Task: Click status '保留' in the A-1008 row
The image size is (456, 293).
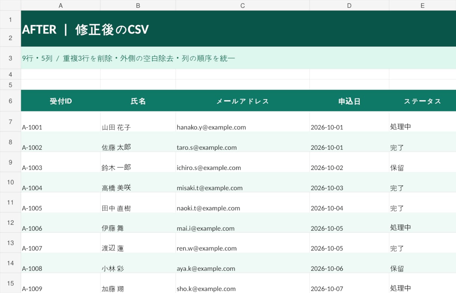Action: pyautogui.click(x=422, y=263)
